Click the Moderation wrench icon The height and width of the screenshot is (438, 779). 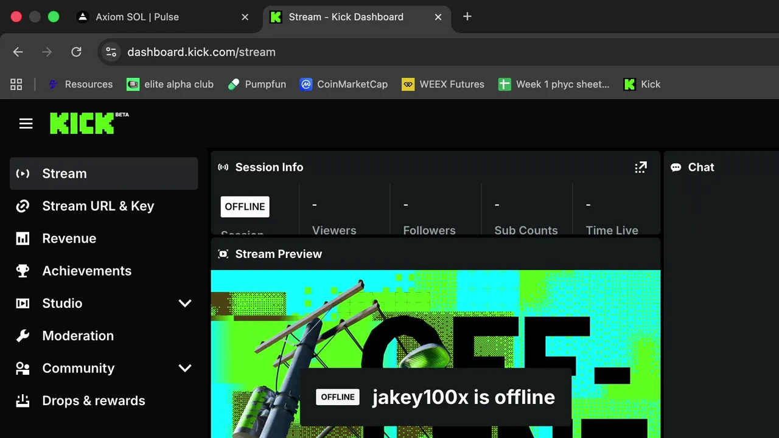coord(23,336)
